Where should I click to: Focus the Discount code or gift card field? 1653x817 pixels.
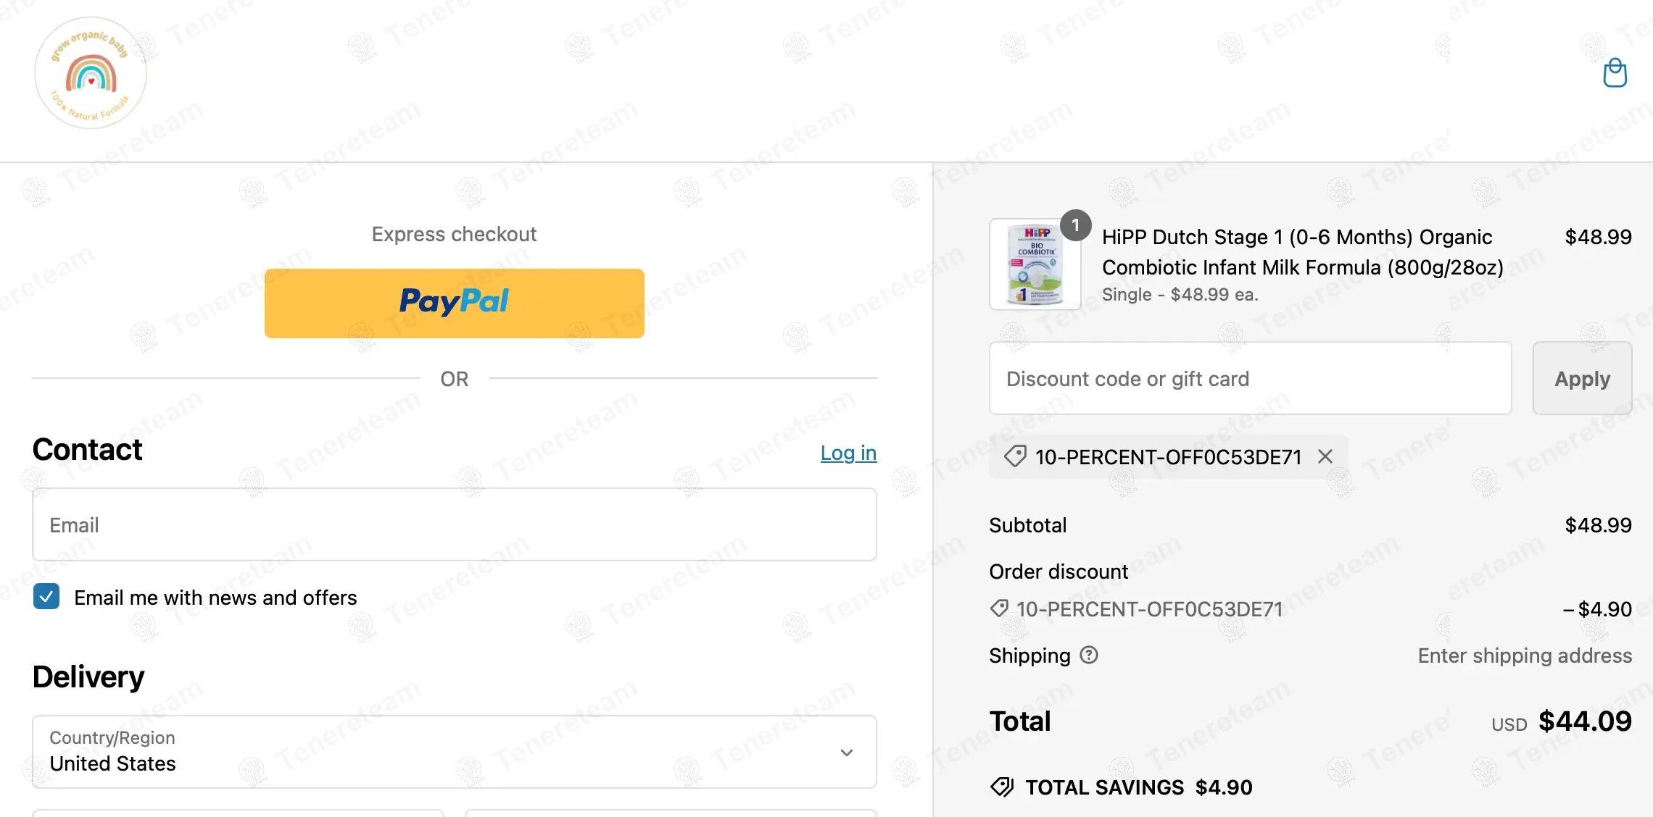pyautogui.click(x=1250, y=378)
